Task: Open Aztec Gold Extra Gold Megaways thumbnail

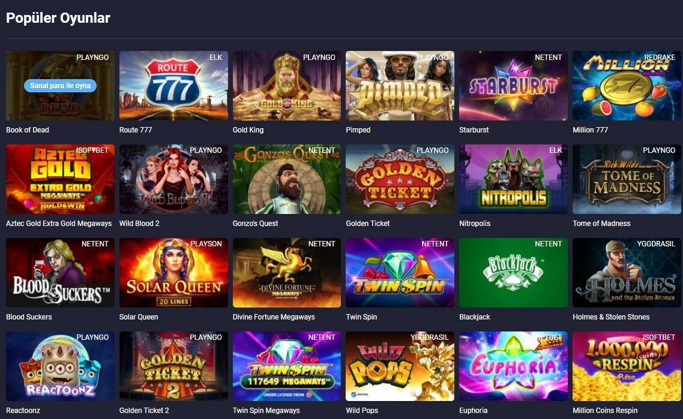Action: click(x=60, y=179)
